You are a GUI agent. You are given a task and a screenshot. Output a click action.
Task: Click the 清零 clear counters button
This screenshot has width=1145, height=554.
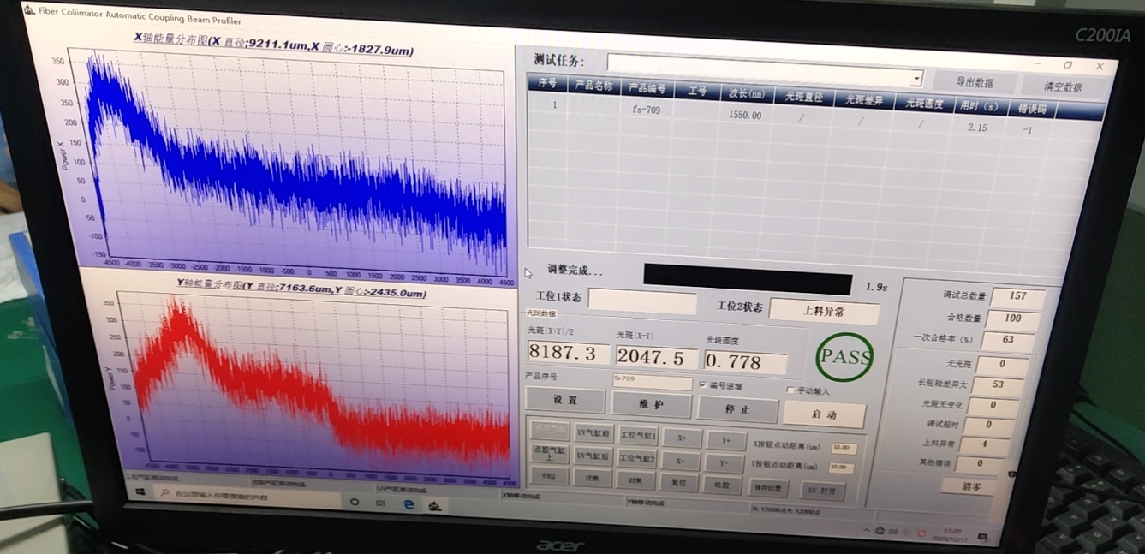[972, 486]
